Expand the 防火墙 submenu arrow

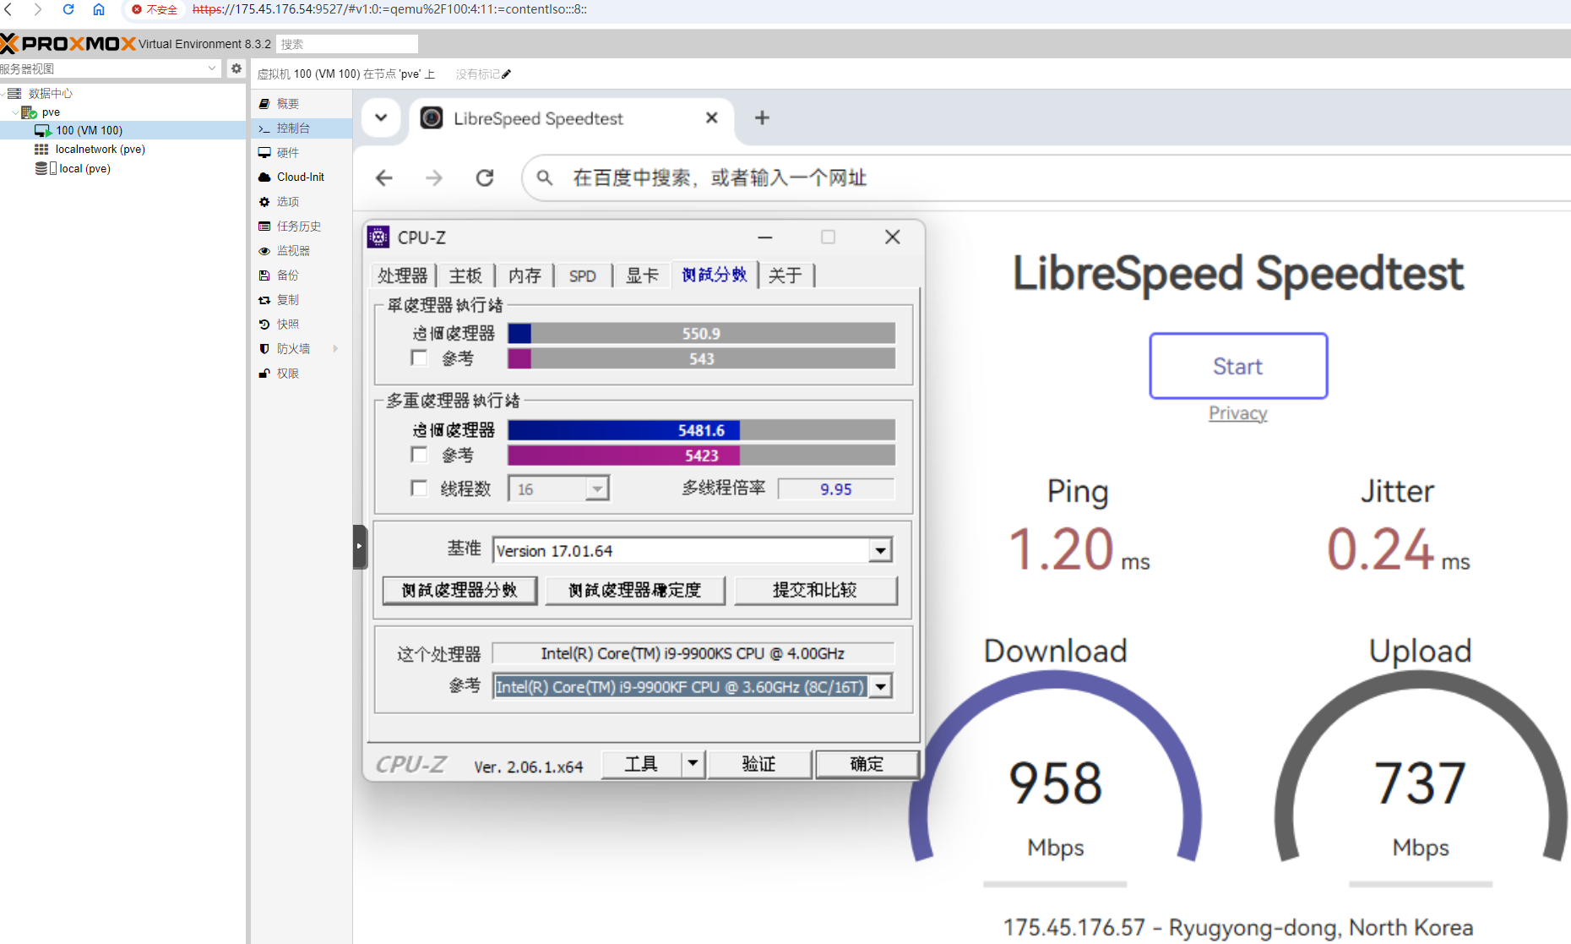[336, 349]
